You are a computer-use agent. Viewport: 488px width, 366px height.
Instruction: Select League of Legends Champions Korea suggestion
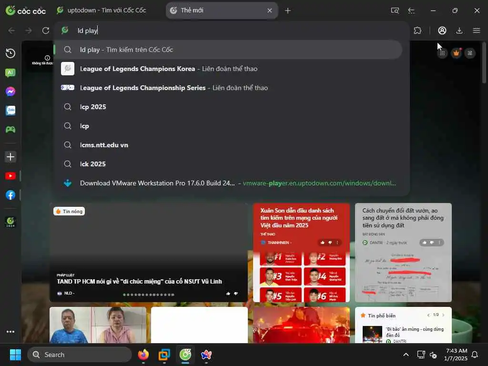pyautogui.click(x=228, y=69)
